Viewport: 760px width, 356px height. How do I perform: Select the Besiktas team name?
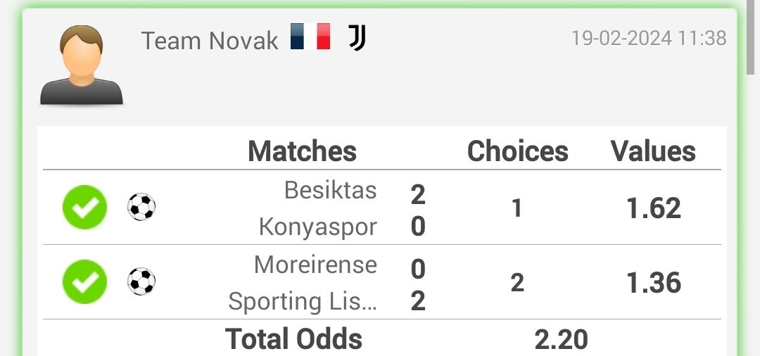(x=331, y=190)
